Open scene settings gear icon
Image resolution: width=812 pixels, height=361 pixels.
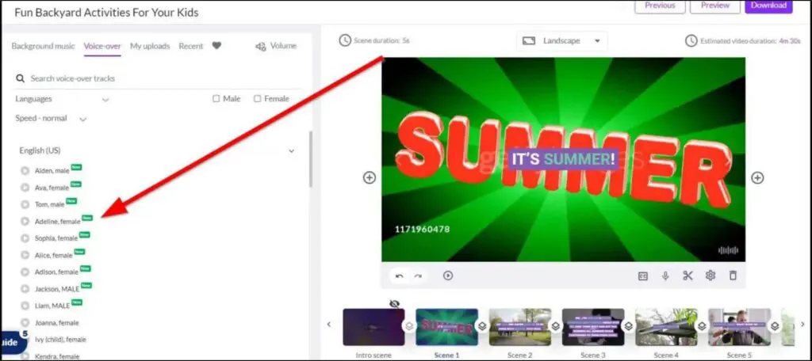(710, 275)
